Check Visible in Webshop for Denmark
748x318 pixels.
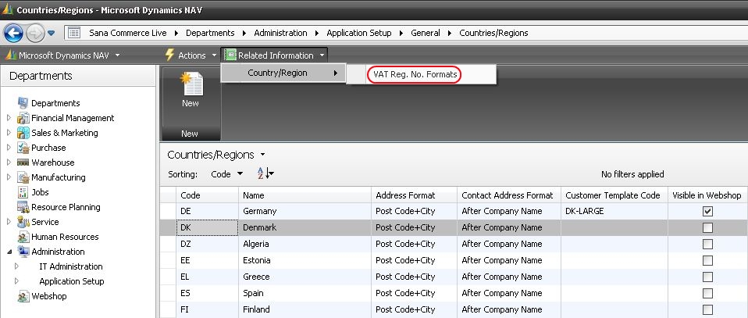tap(707, 228)
